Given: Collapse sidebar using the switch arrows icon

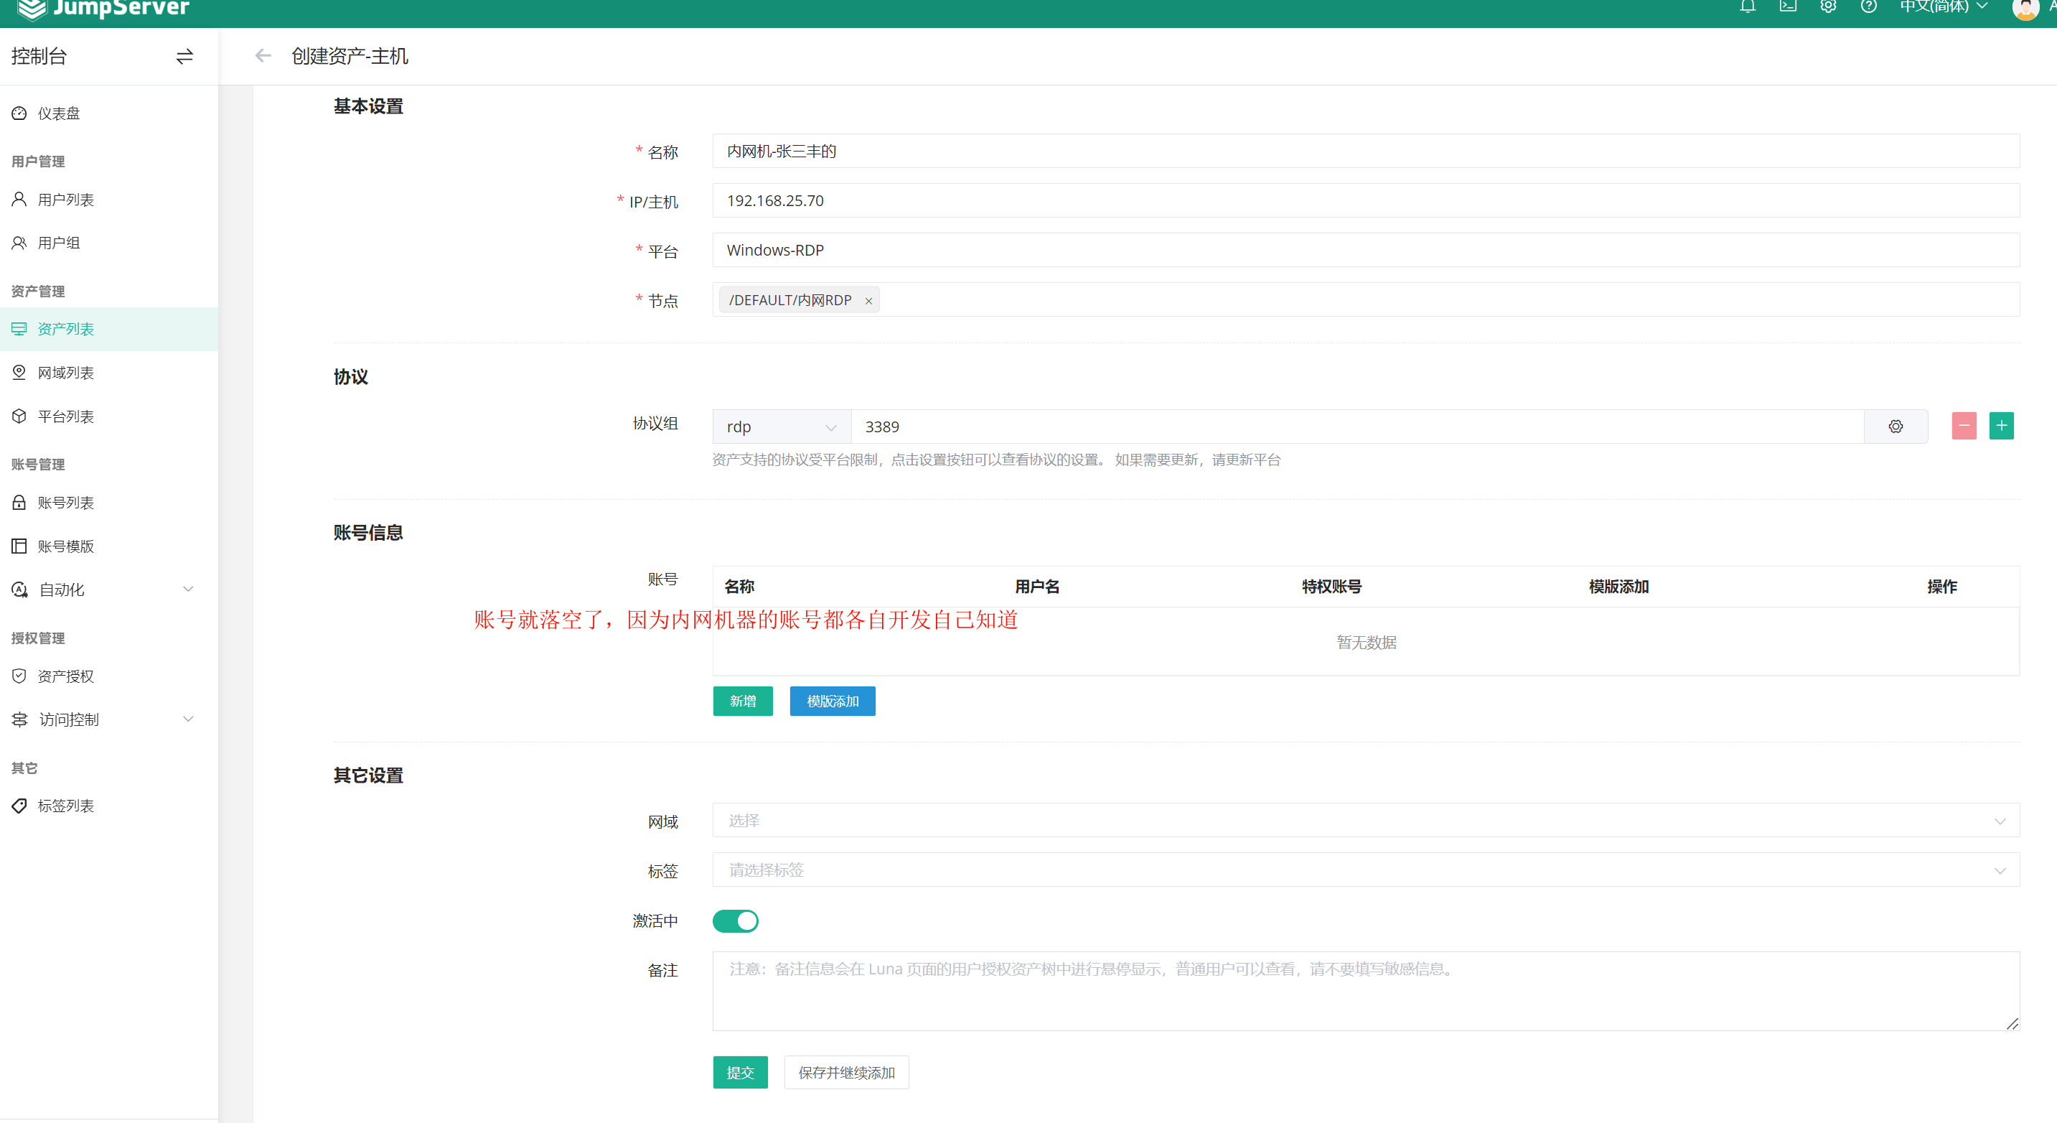Looking at the screenshot, I should click(184, 57).
